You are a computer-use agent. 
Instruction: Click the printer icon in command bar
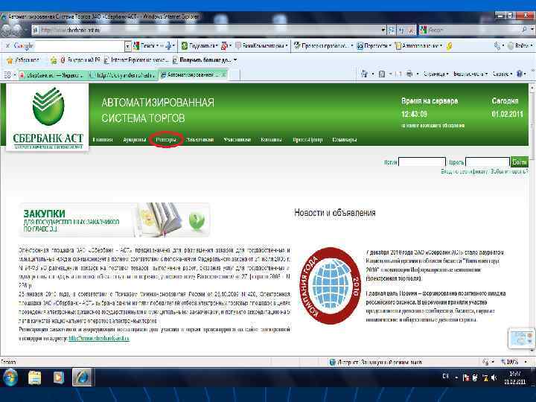409,74
